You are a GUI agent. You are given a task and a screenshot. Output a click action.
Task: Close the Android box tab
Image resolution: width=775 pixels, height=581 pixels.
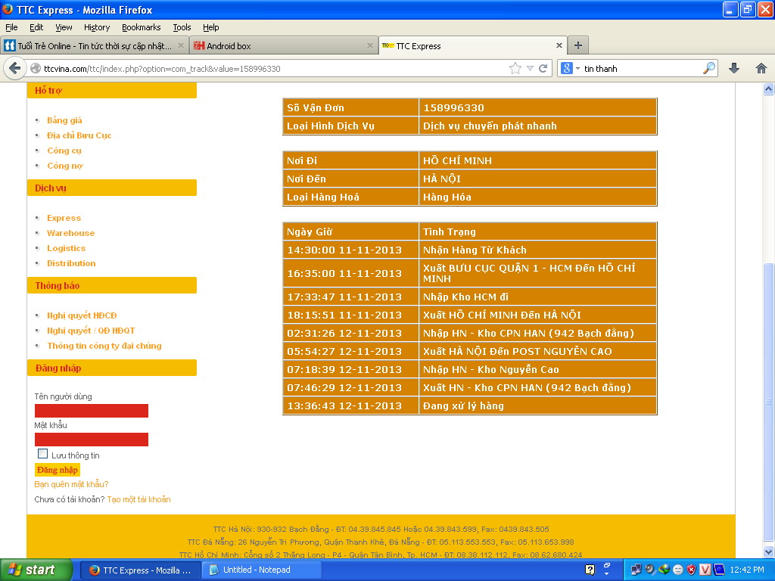[x=369, y=45]
